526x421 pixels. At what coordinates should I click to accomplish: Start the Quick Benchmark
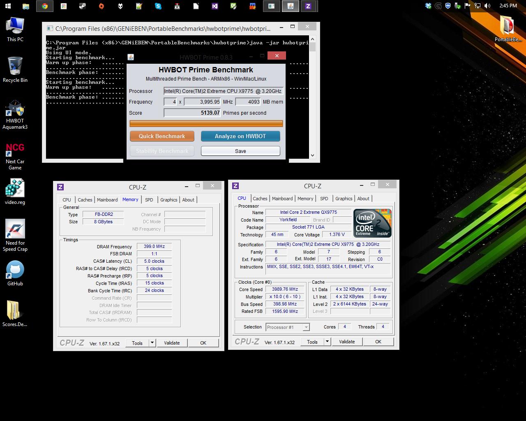point(162,136)
